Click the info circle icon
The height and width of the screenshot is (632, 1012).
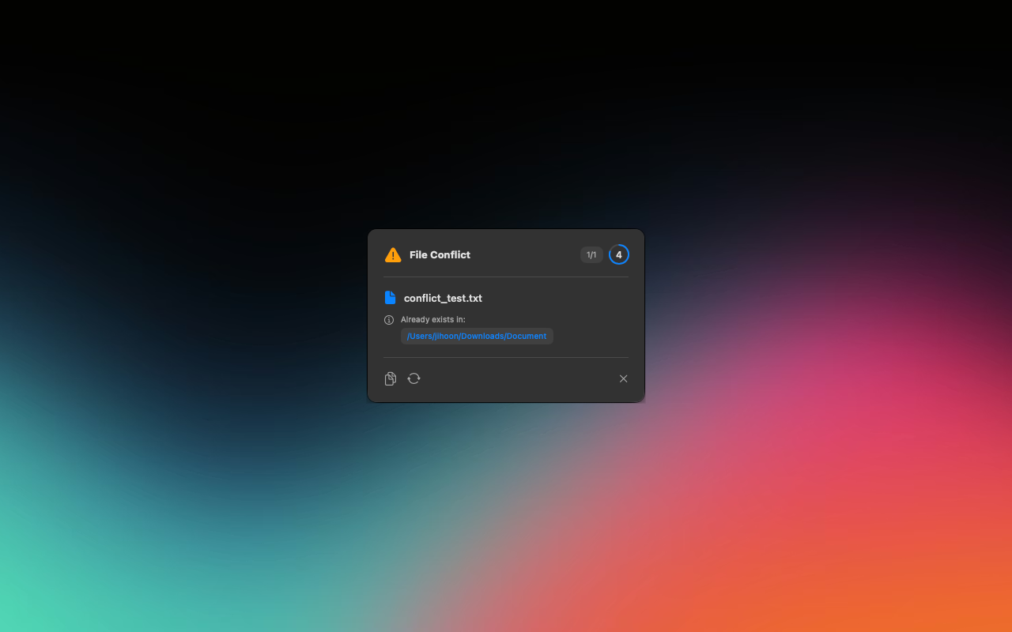point(389,320)
